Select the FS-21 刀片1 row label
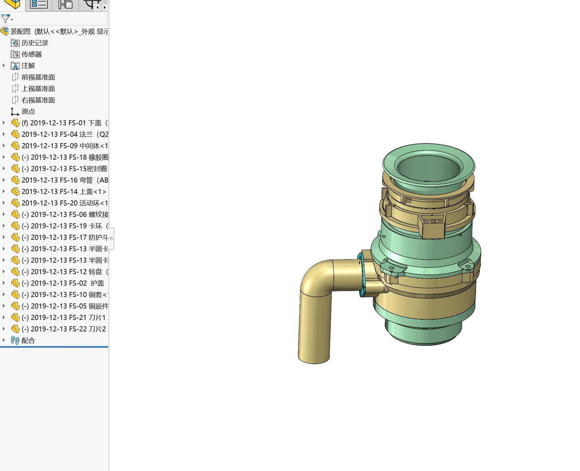580x471 pixels. (64, 317)
